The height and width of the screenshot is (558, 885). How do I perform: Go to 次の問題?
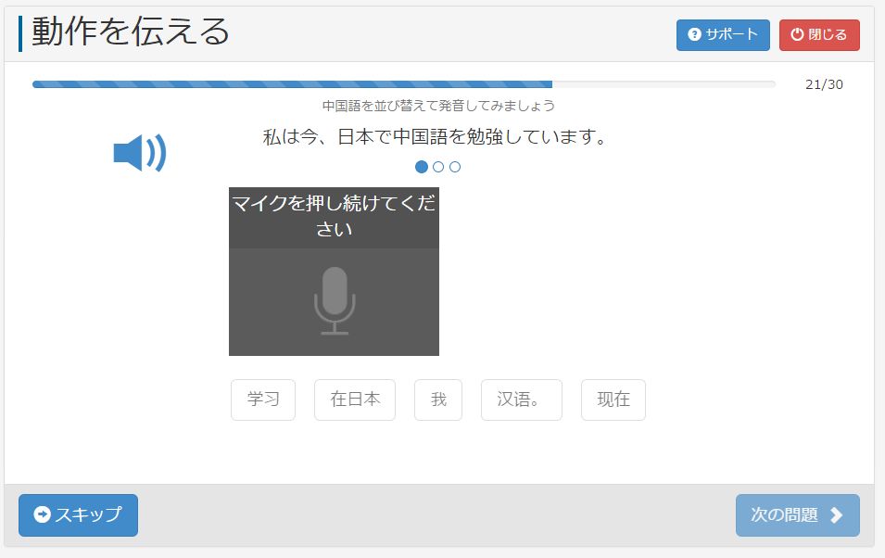(x=797, y=515)
